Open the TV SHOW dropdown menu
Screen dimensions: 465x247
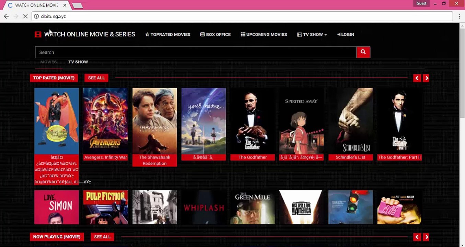(312, 34)
